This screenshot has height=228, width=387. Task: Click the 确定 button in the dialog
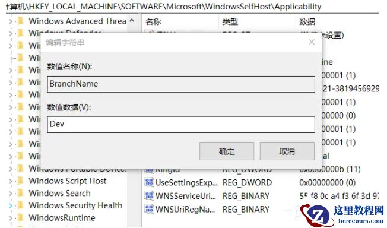coord(227,151)
